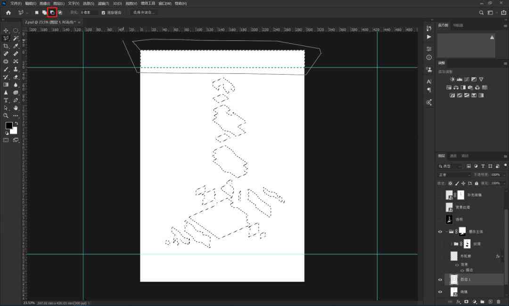The height and width of the screenshot is (306, 509).
Task: Toggle the anti-alias checkbox in options bar
Action: click(103, 13)
